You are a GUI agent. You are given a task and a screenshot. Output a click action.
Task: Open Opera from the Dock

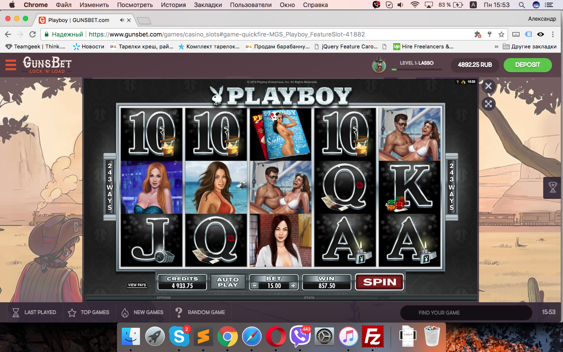tap(276, 337)
